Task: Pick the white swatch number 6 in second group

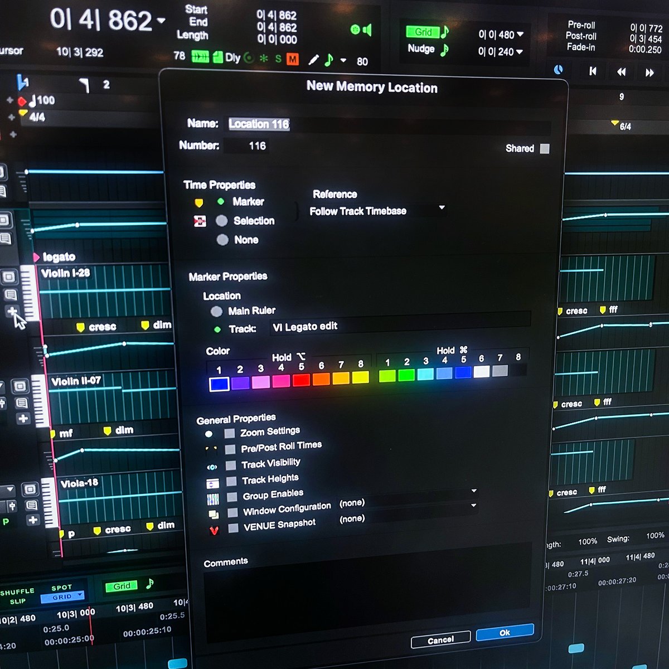Action: (x=482, y=372)
